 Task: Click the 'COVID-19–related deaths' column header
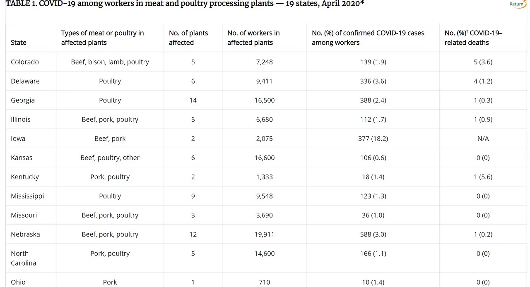473,38
